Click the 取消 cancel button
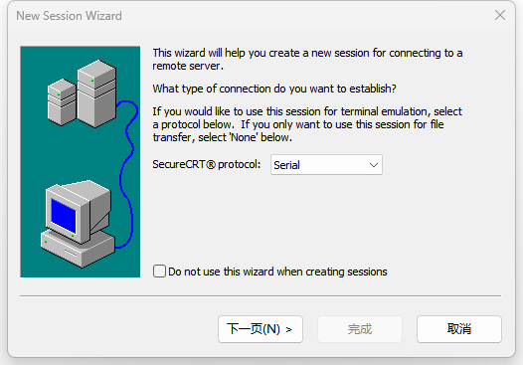 point(459,329)
